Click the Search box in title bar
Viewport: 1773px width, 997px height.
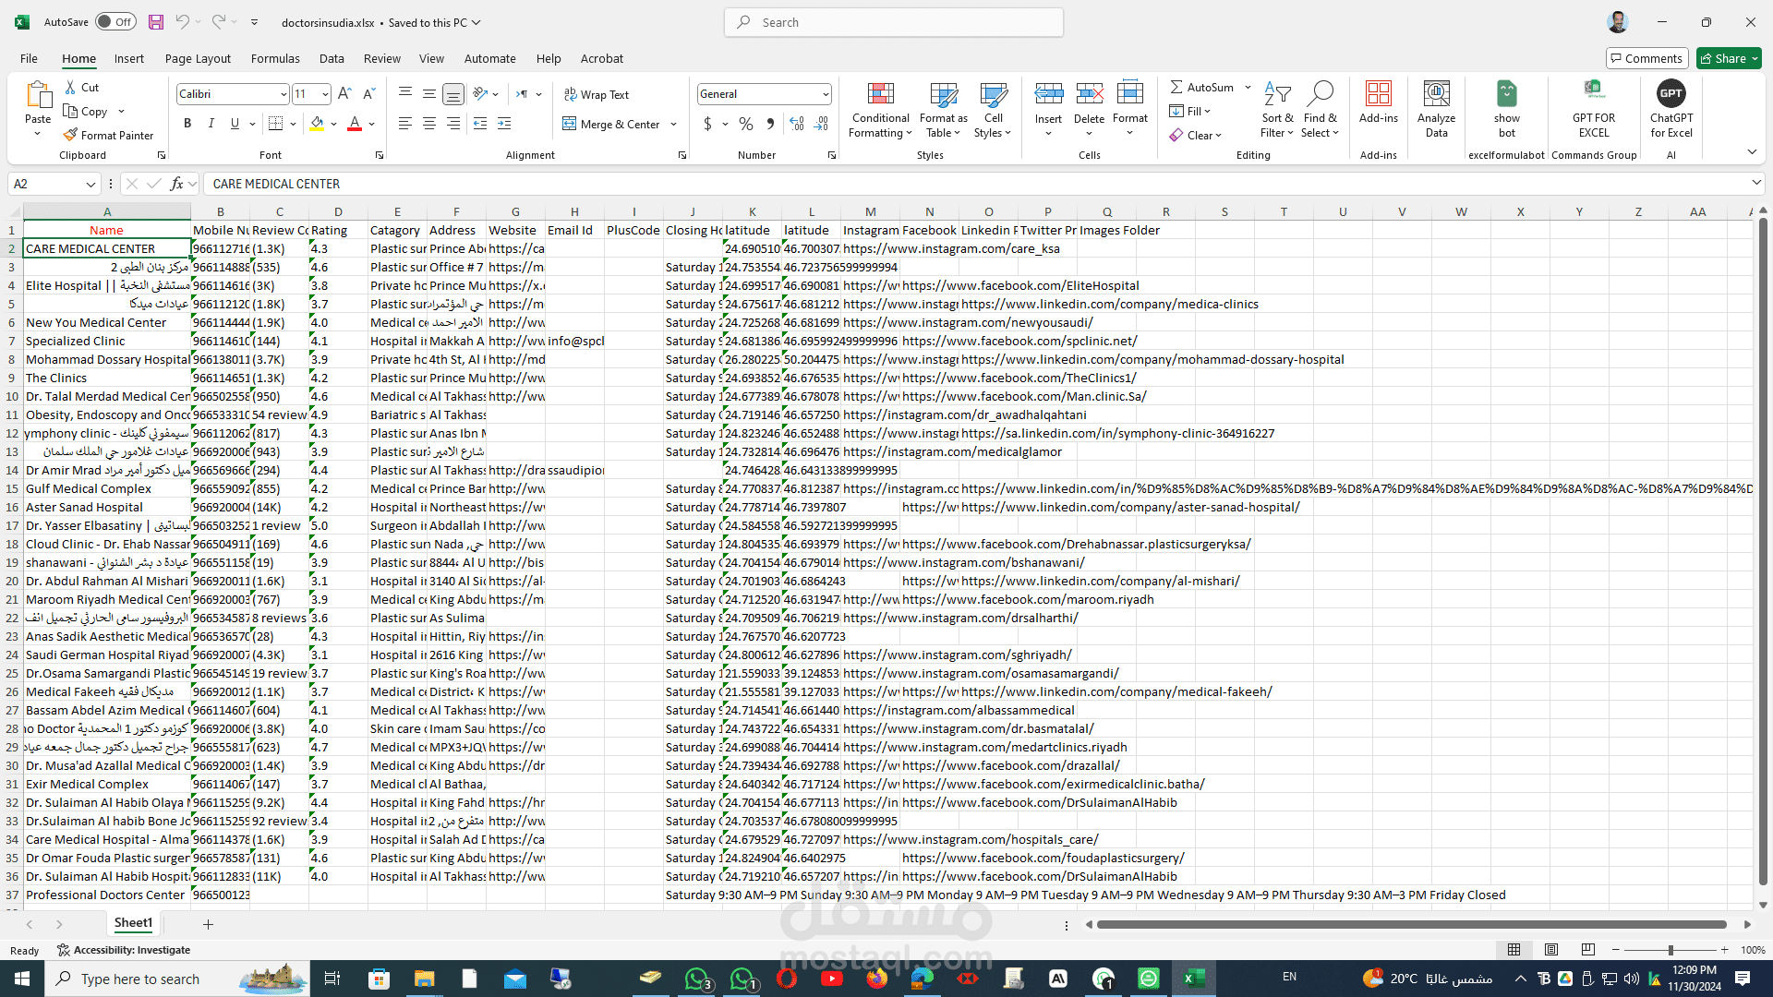point(894,22)
